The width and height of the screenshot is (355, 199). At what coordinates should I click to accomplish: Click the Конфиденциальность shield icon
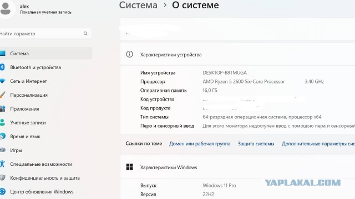[x=2, y=177]
